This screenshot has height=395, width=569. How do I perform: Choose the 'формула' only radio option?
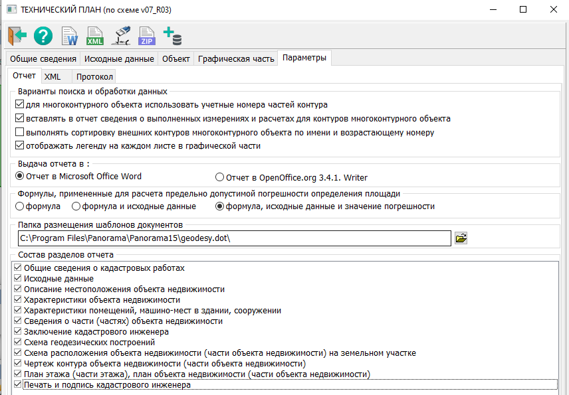coord(19,206)
